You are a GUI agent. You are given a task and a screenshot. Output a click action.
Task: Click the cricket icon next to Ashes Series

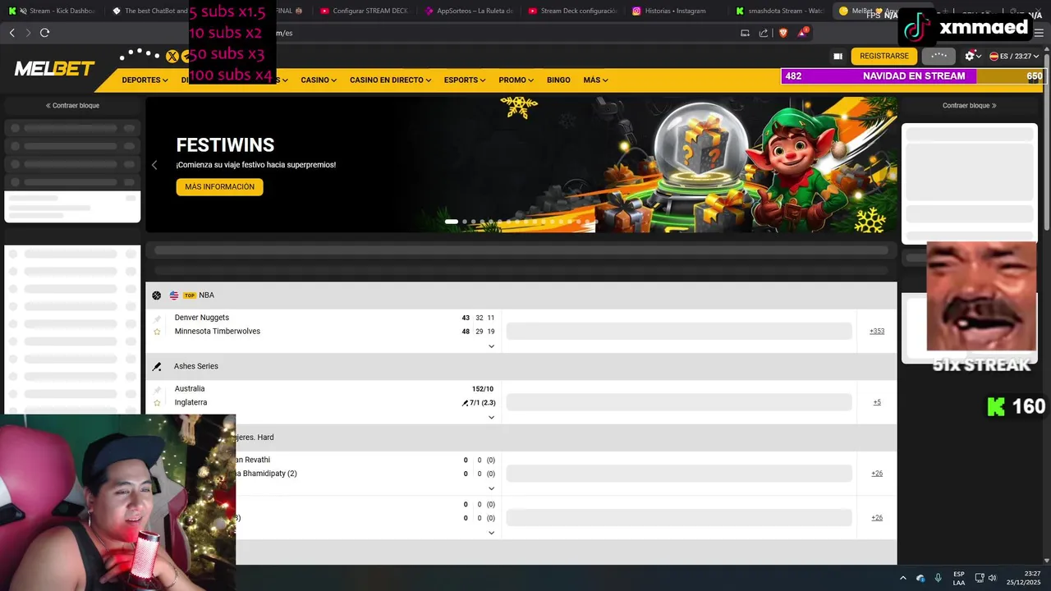pyautogui.click(x=157, y=367)
